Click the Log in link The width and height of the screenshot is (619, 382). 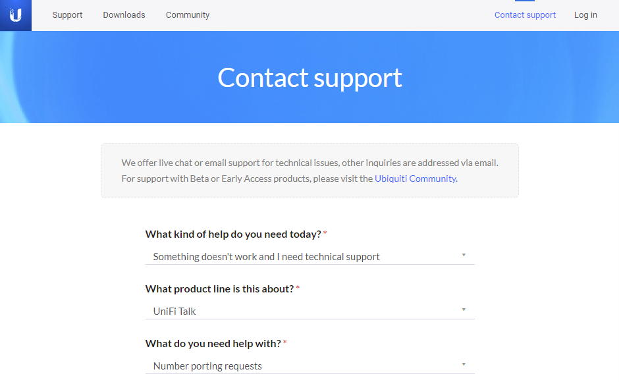585,14
